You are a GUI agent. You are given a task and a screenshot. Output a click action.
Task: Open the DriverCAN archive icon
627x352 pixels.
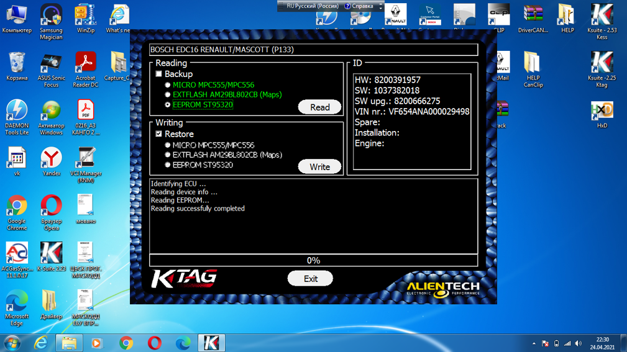click(x=533, y=19)
